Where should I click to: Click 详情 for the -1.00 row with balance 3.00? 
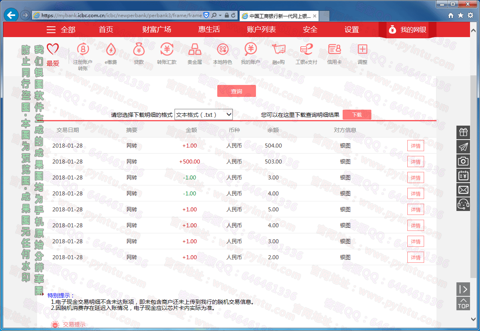(416, 178)
